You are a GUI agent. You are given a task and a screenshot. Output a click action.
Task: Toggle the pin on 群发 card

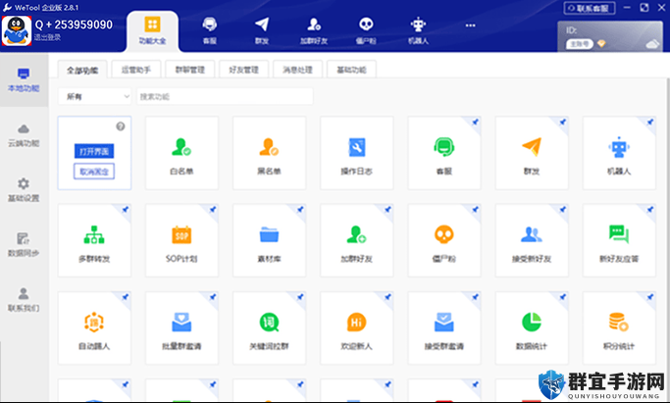[563, 123]
